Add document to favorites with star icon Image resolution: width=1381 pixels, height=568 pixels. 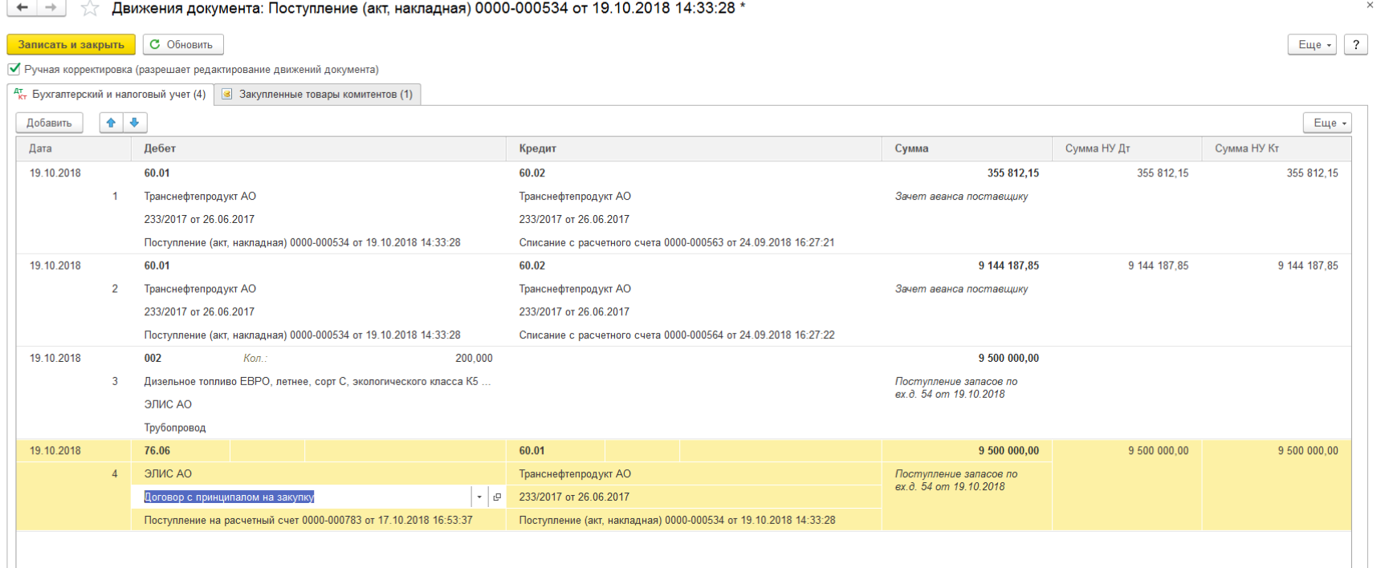click(90, 9)
